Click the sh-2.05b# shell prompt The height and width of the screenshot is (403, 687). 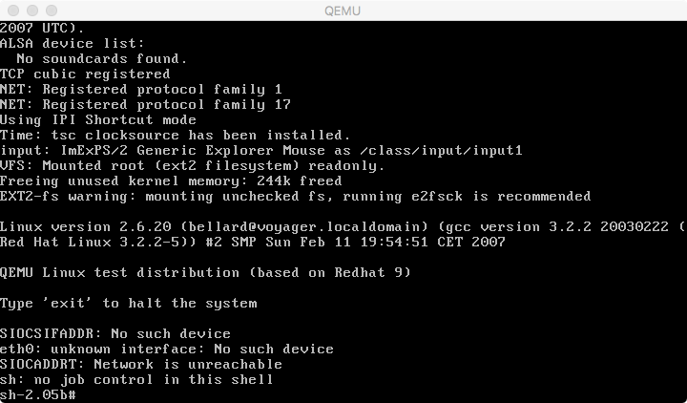pyautogui.click(x=38, y=394)
